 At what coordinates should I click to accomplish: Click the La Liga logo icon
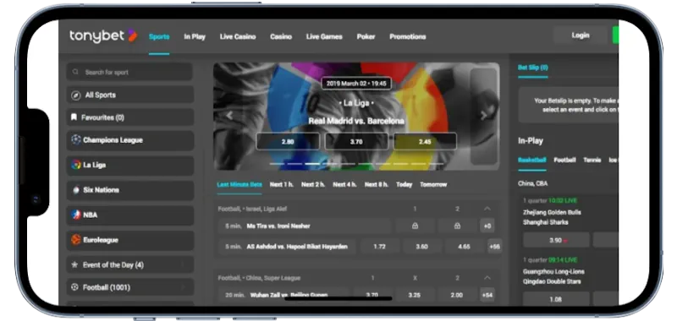click(x=76, y=165)
